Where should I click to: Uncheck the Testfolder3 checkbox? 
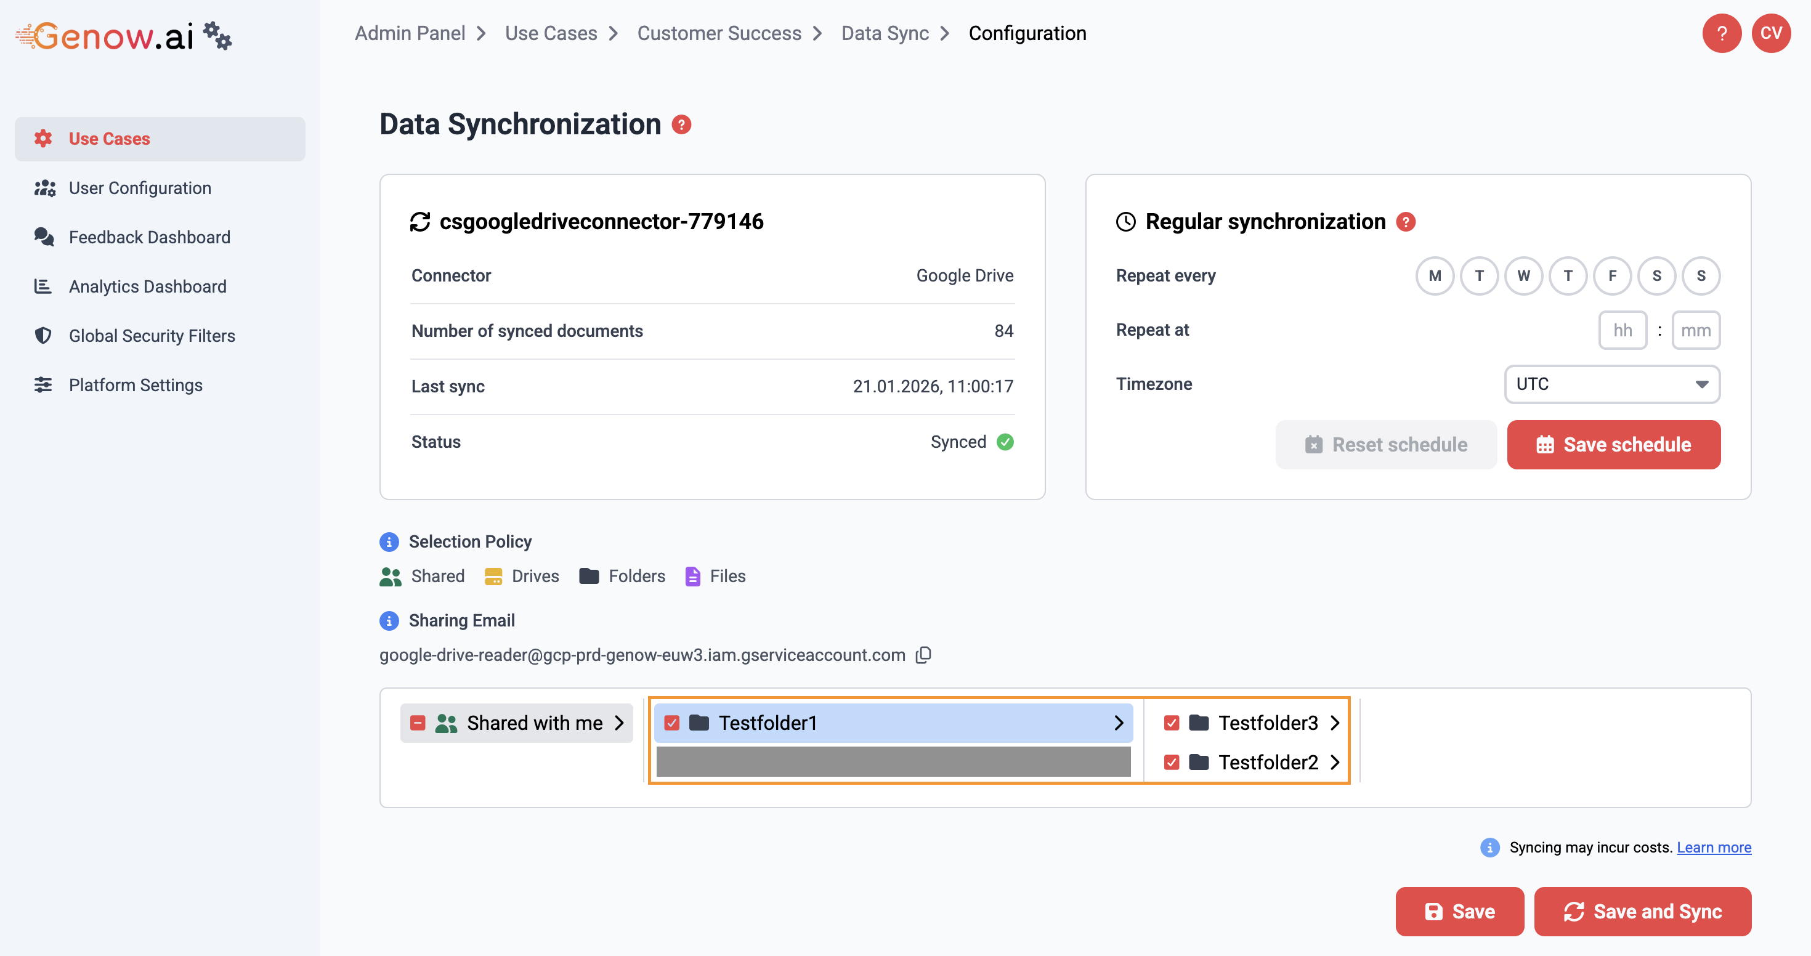[1171, 723]
